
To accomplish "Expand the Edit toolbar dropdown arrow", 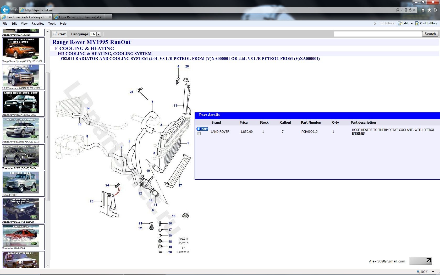I will (x=412, y=24).
